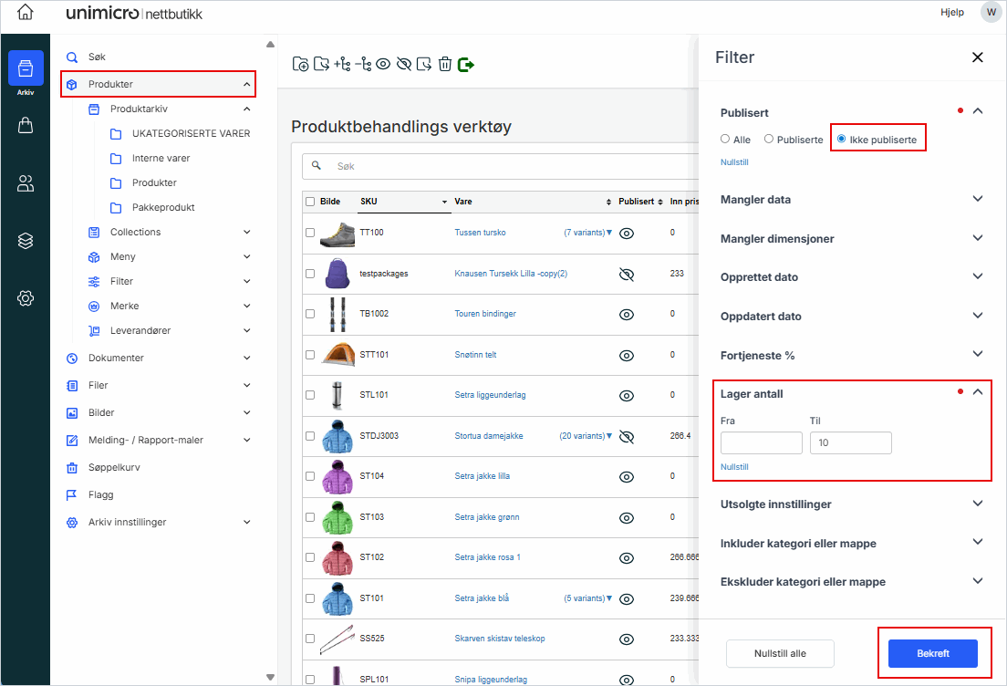The height and width of the screenshot is (686, 1007).
Task: Expand the Collections menu in sidebar
Action: point(246,232)
